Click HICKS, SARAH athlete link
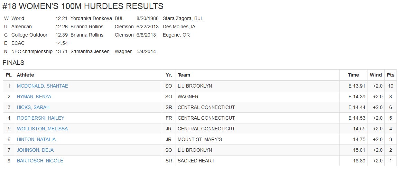The height and width of the screenshot is (170, 401). pos(33,108)
